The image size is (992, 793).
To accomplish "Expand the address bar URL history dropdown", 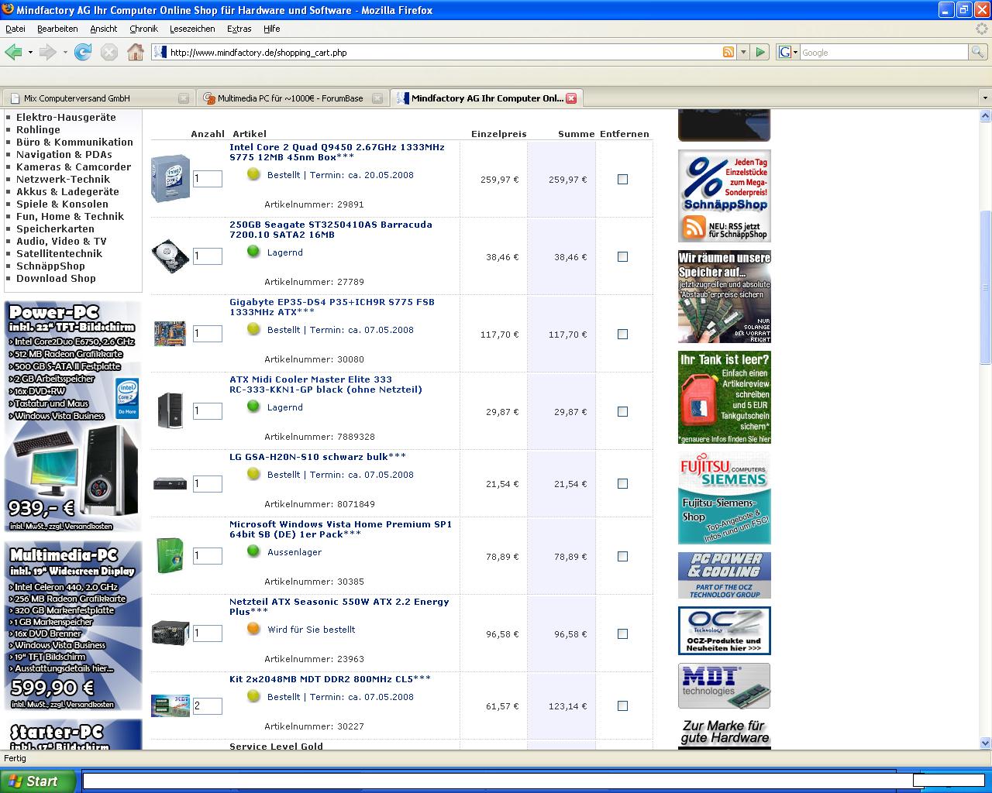I will (743, 52).
